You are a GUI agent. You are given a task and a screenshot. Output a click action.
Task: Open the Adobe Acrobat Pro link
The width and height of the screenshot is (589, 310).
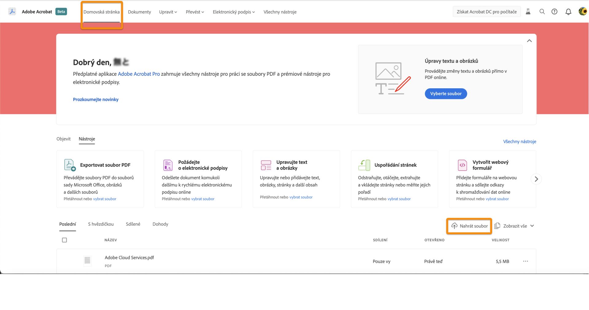click(x=139, y=74)
